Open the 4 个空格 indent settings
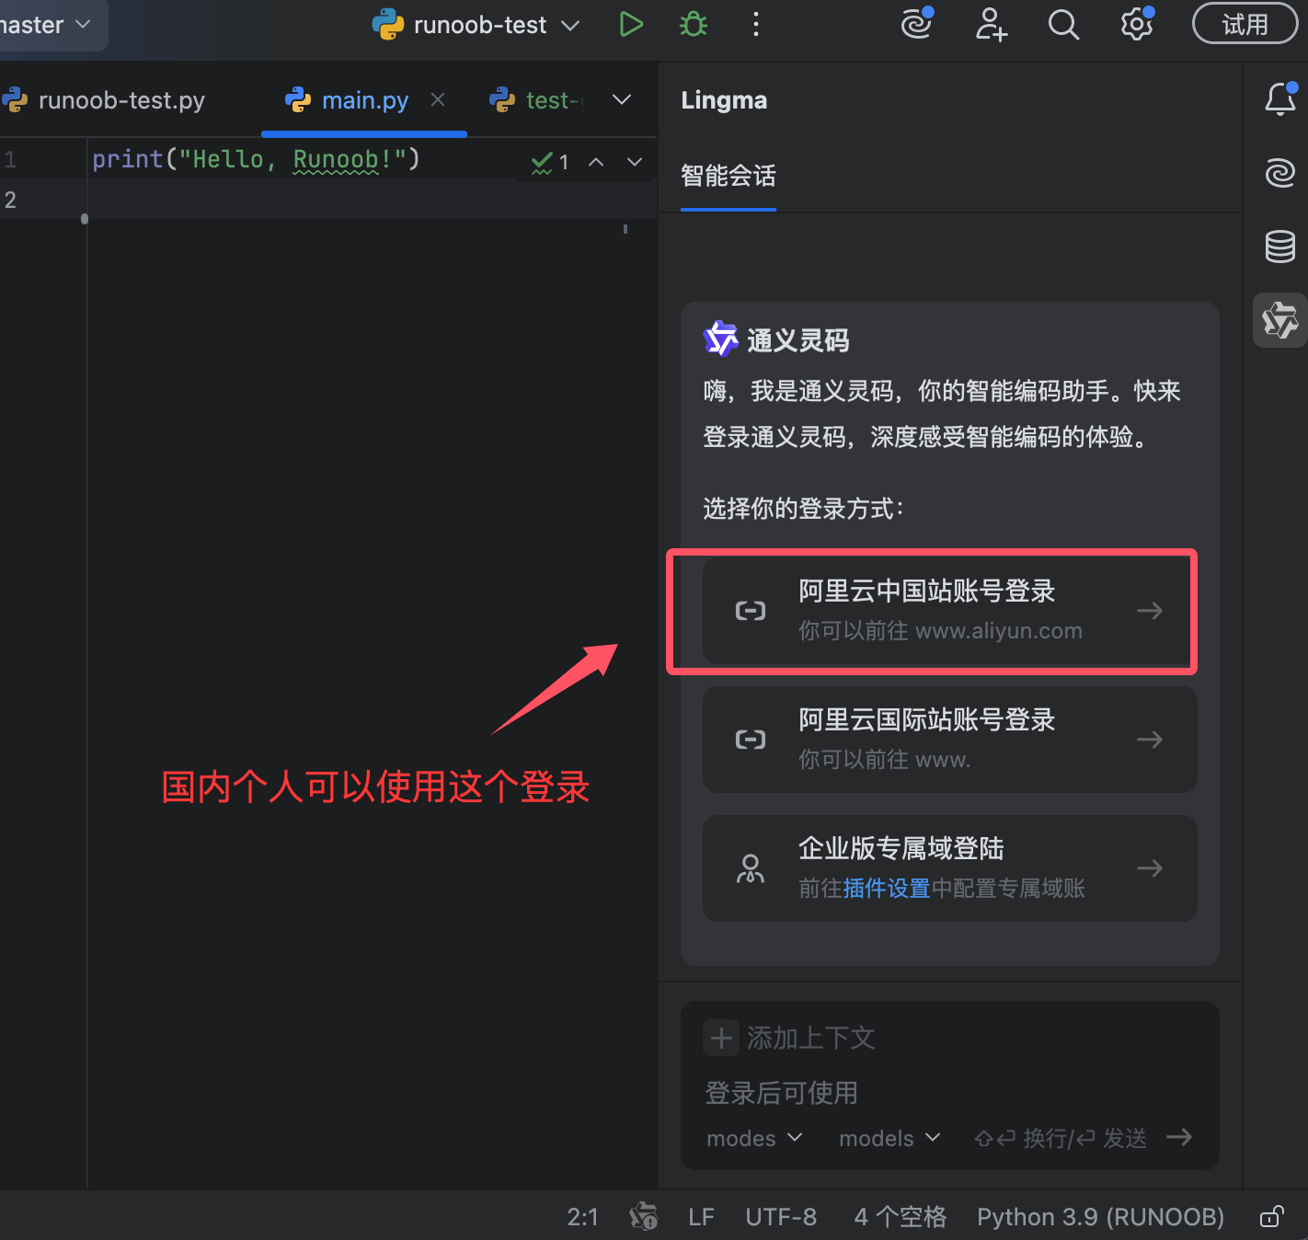Viewport: 1308px width, 1240px height. (x=900, y=1217)
